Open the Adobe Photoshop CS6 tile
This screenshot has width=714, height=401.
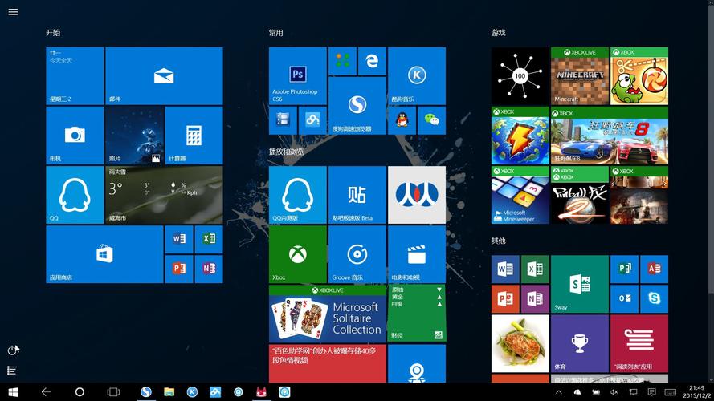coord(297,75)
